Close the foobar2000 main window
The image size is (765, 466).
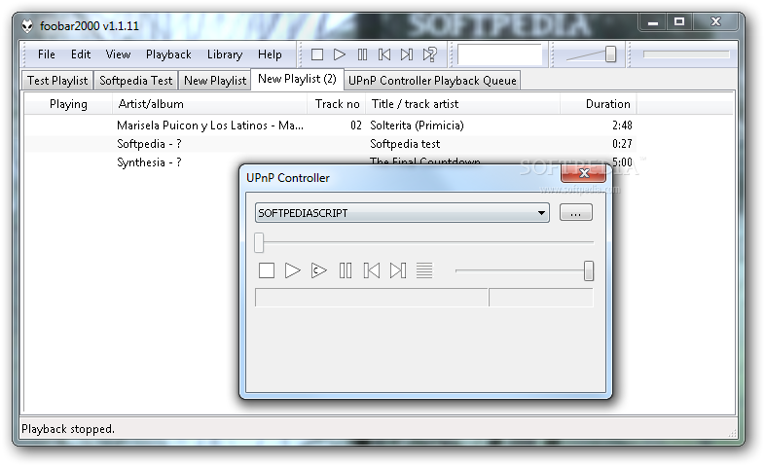[715, 22]
